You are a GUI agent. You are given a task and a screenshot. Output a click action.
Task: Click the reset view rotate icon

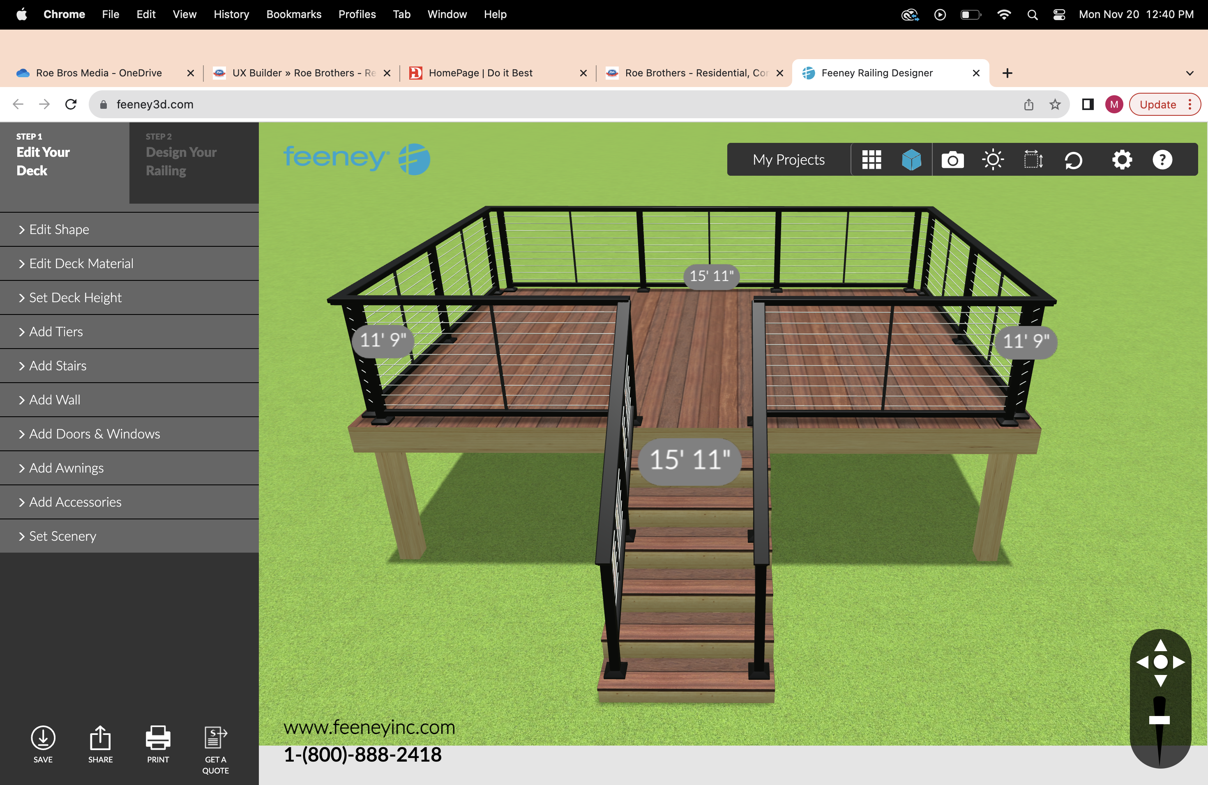1074,161
